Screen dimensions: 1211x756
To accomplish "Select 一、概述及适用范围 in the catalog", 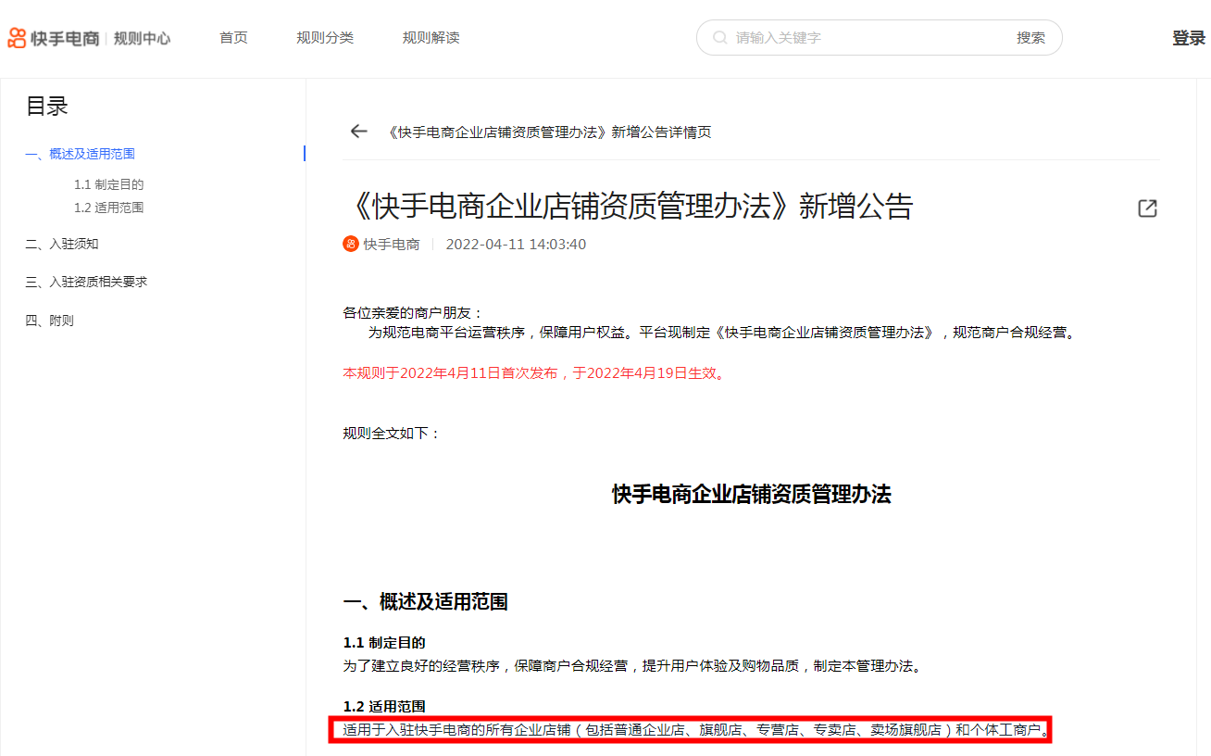I will click(81, 154).
